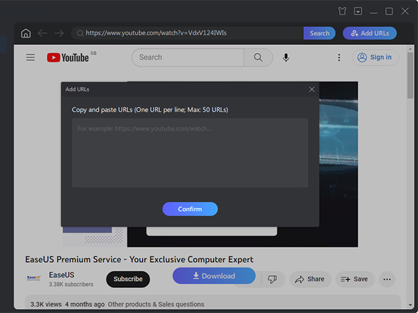This screenshot has width=418, height=313.
Task: Activate voice search microphone icon
Action: pos(286,58)
